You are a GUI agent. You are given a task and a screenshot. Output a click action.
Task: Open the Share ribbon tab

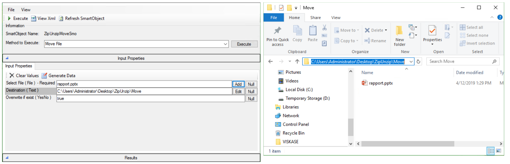point(315,18)
